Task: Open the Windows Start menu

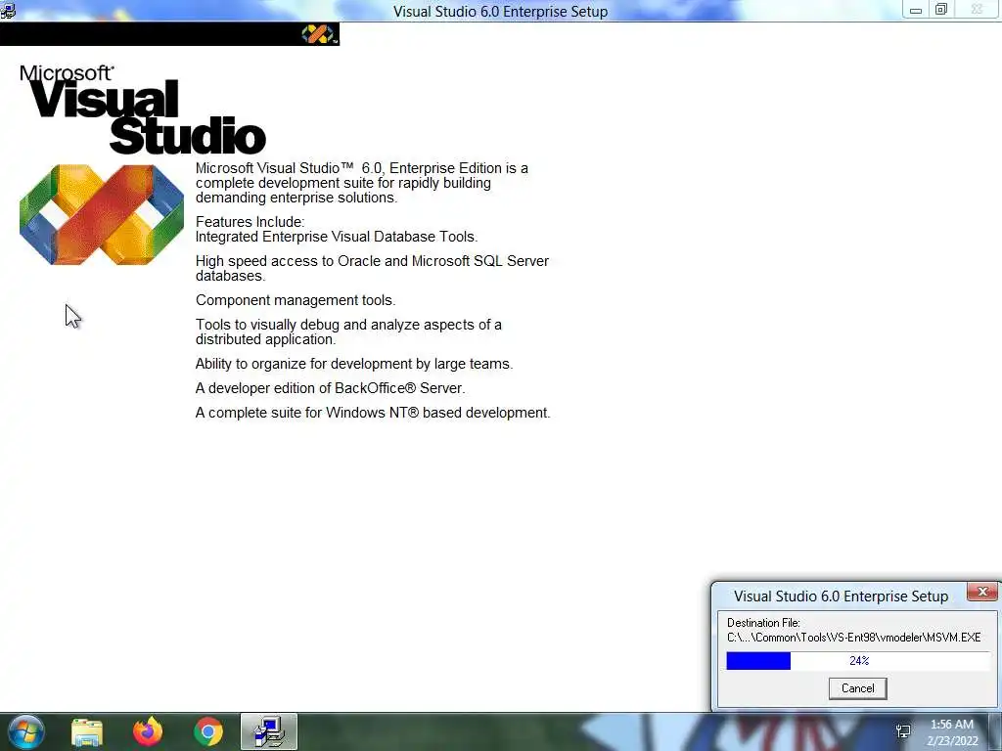Action: coord(26,731)
